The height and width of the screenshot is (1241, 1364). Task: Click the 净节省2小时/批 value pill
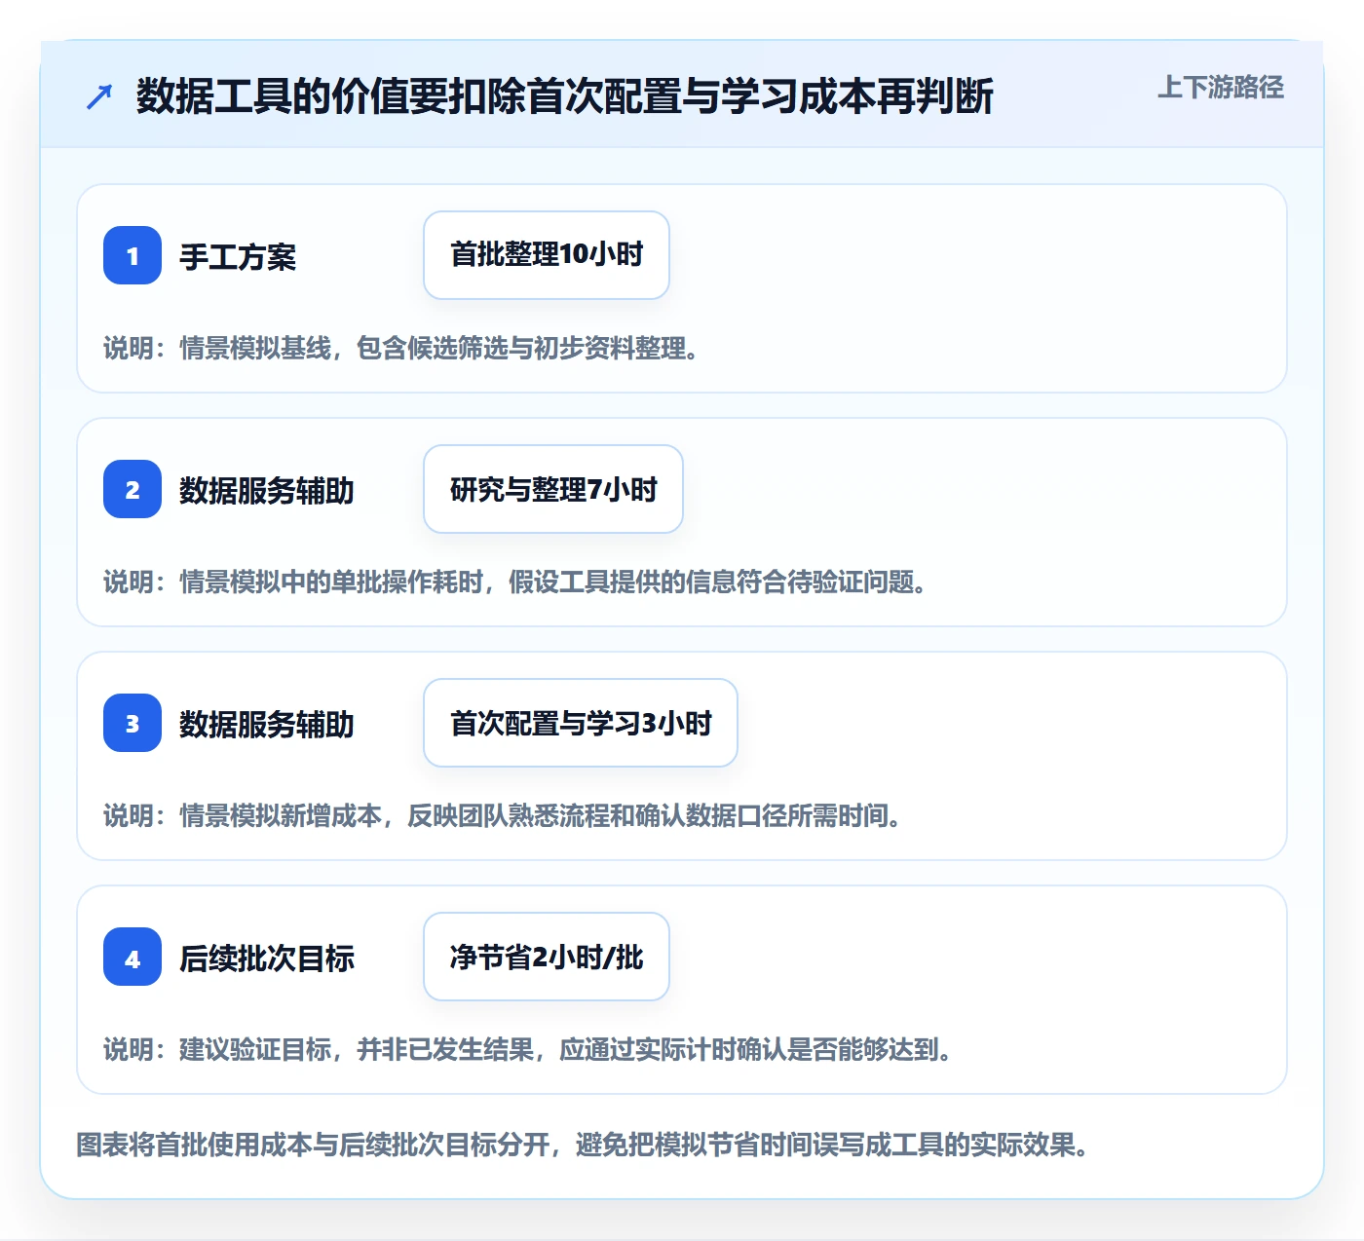(547, 957)
